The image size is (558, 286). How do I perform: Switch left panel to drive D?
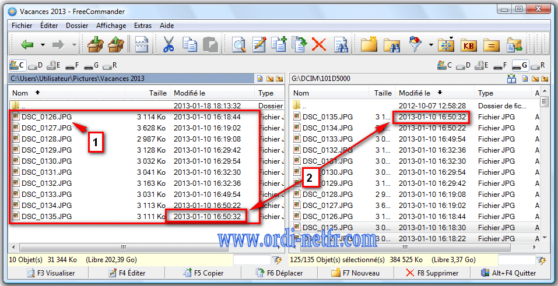pyautogui.click(x=35, y=65)
